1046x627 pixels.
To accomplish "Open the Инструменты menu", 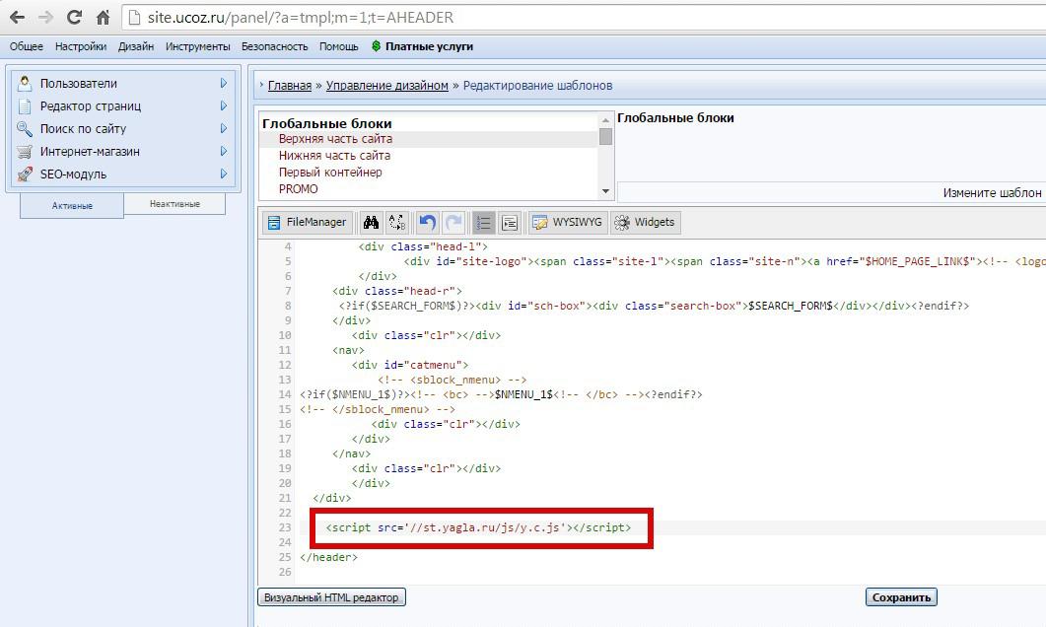I will coord(198,46).
